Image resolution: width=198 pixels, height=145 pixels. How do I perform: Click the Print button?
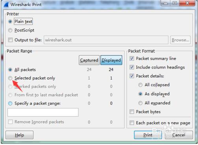[148, 135]
